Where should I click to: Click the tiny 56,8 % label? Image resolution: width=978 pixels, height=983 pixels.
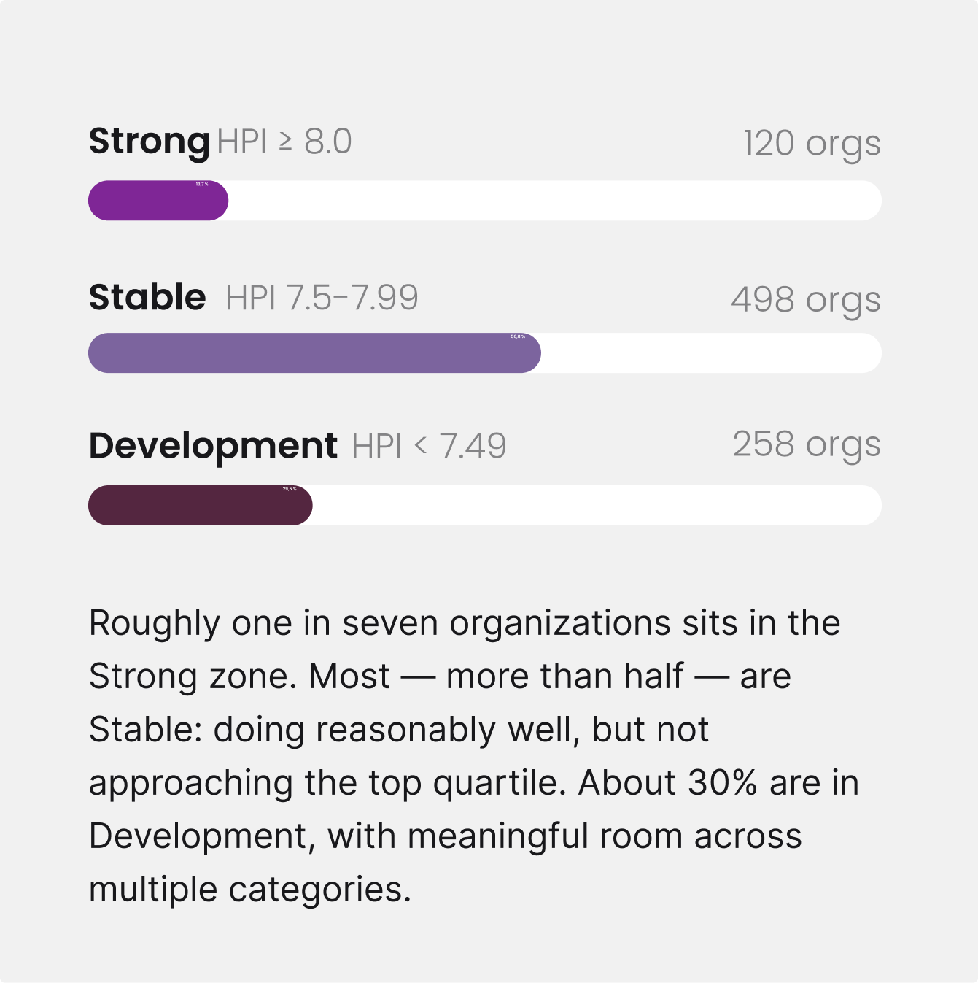tap(518, 337)
